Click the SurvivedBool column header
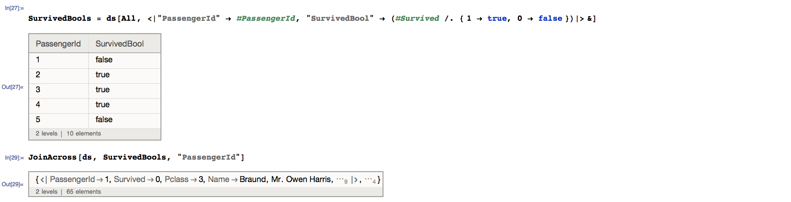This screenshot has height=202, width=791. pyautogui.click(x=120, y=44)
